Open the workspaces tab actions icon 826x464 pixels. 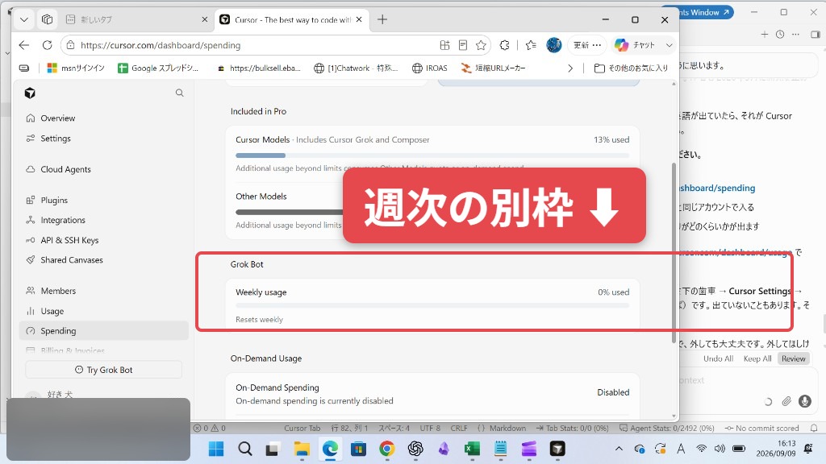[48, 19]
